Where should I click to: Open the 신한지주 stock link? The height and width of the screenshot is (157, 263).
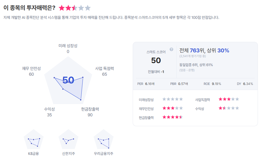[x=68, y=154]
